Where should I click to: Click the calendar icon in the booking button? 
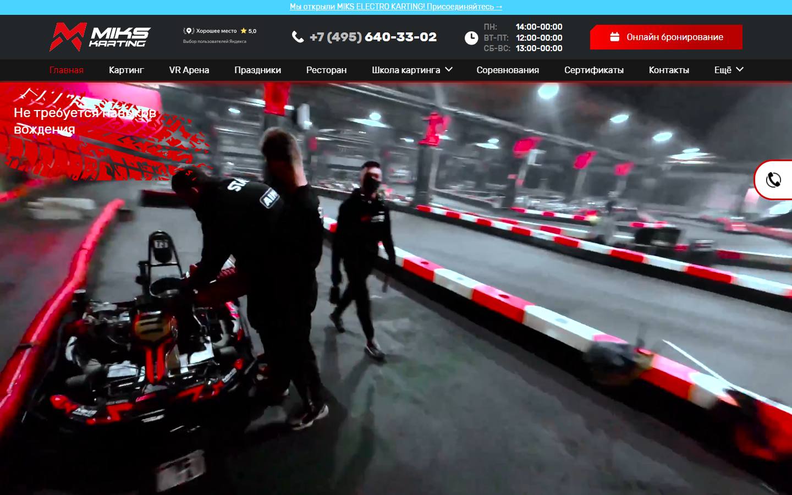[x=615, y=37]
